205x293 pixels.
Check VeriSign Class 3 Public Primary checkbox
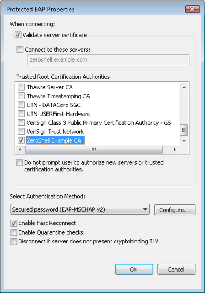[21, 122]
